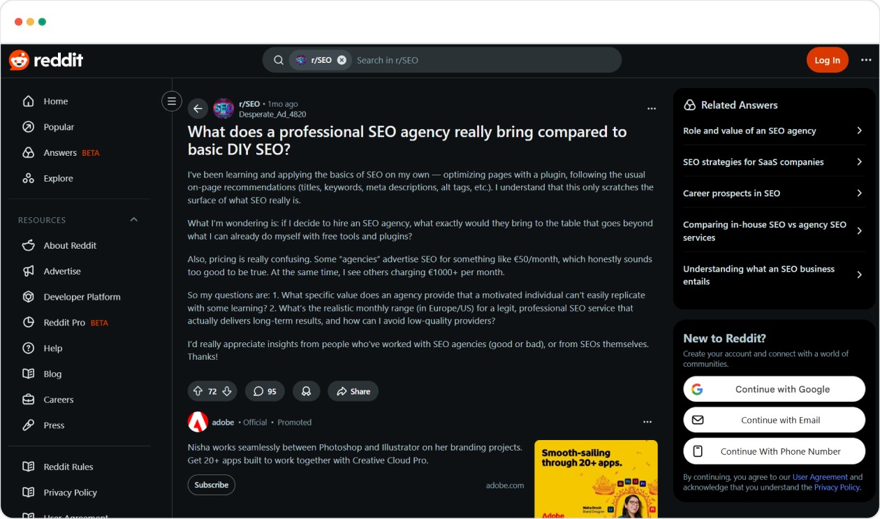The width and height of the screenshot is (880, 519).
Task: Click the back arrow above the post title
Action: pos(198,108)
